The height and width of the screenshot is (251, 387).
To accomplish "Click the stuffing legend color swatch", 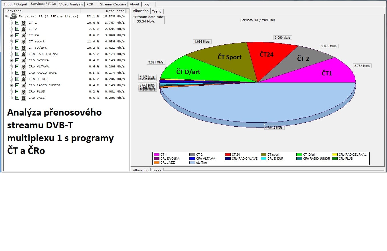I will (x=192, y=163).
